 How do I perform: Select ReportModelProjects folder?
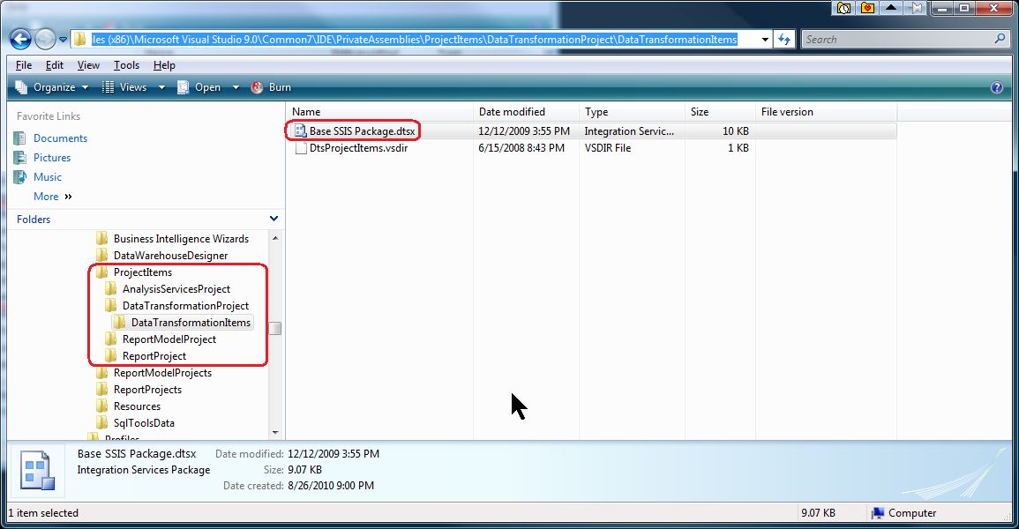click(162, 373)
